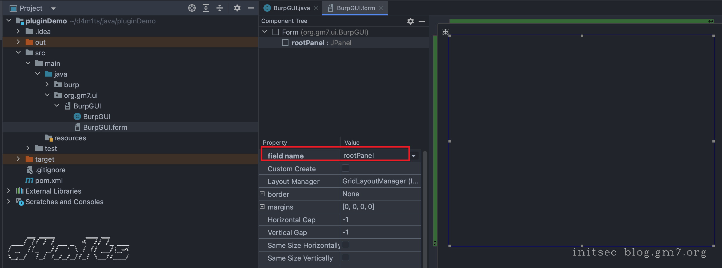Viewport: 722px width, 268px height.
Task: Open the field name dropdown arrow
Action: [414, 156]
